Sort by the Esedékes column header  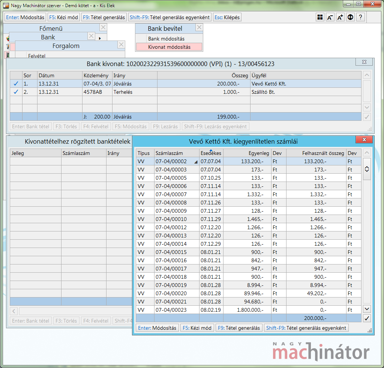pyautogui.click(x=211, y=153)
